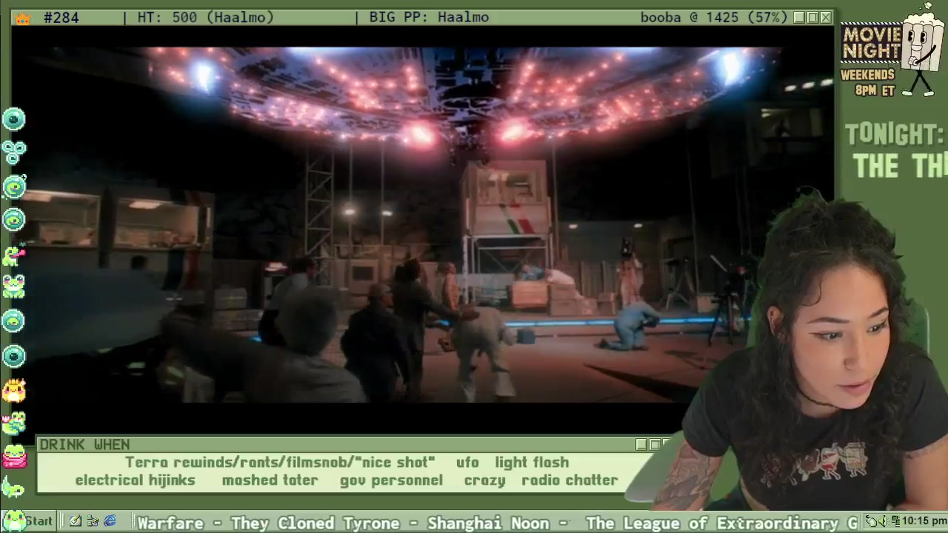Click the green lizard icon at sidebar bottom

click(13, 488)
